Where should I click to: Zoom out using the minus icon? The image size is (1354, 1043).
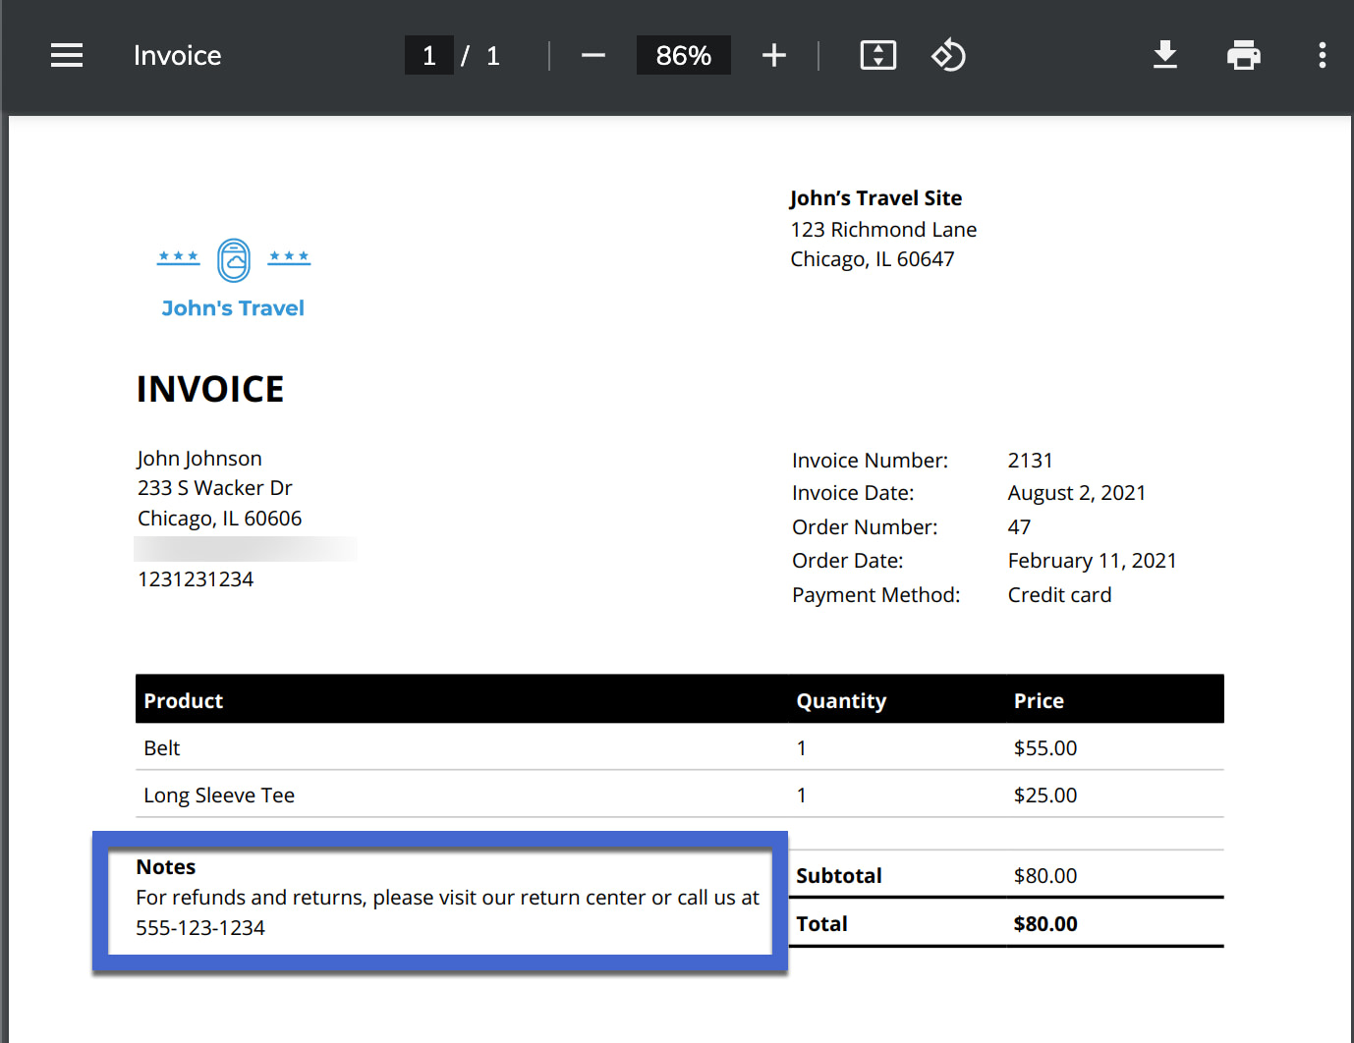coord(592,55)
